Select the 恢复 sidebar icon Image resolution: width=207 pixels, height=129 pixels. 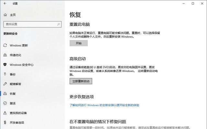(5, 94)
